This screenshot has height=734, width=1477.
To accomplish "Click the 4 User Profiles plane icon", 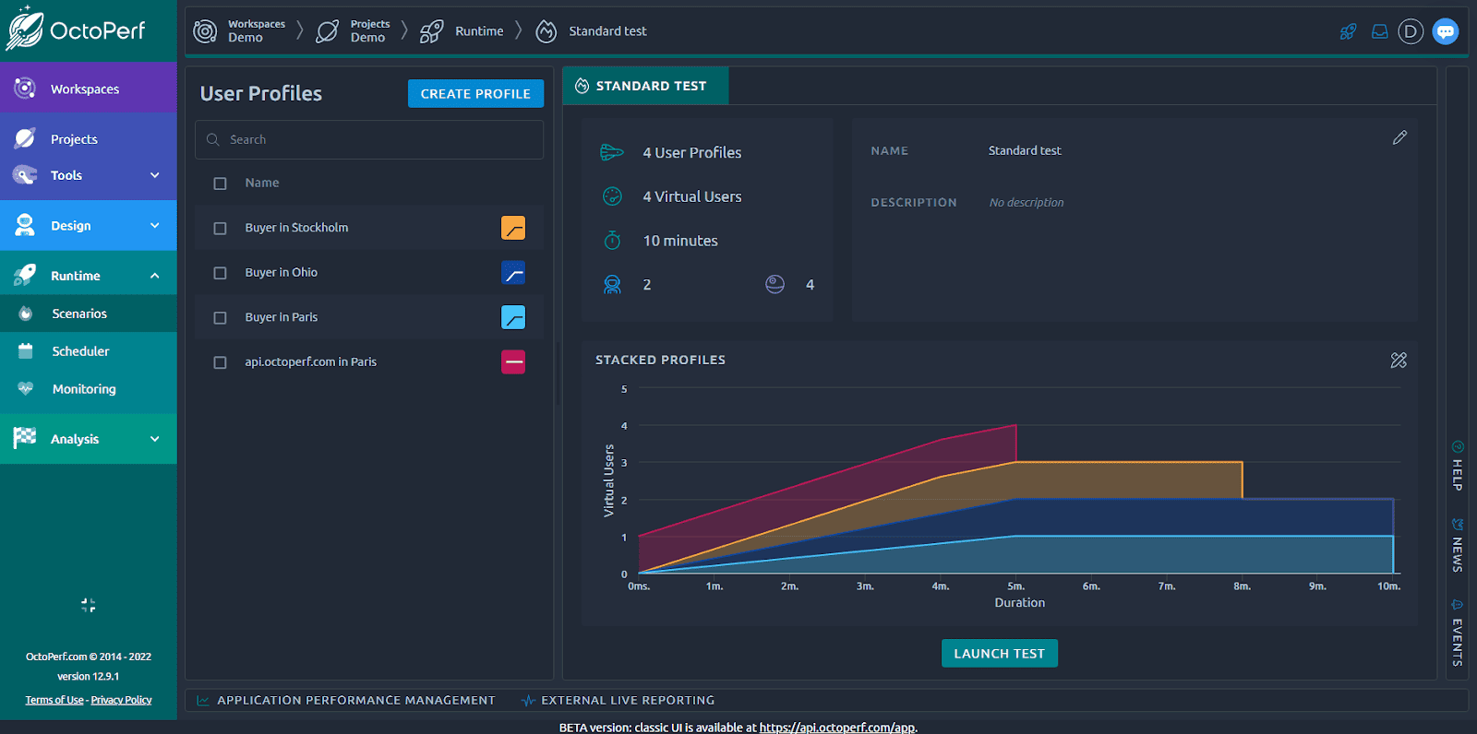I will click(612, 152).
